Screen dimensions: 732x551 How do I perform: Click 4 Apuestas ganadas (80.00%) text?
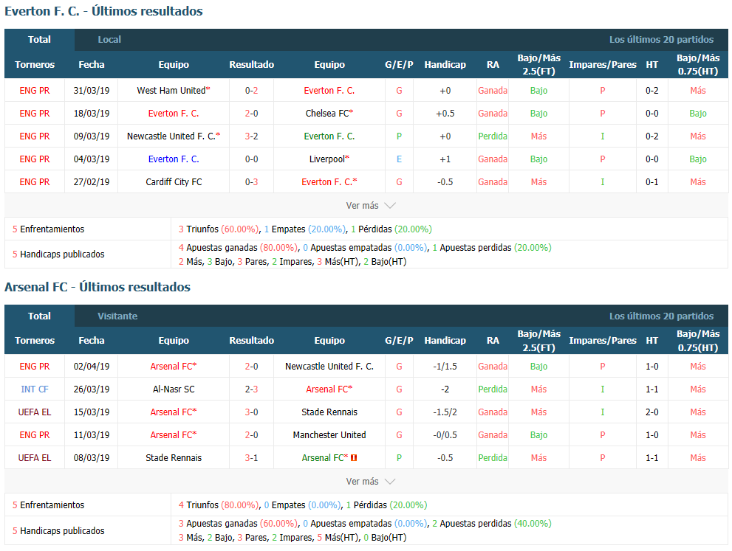click(238, 248)
